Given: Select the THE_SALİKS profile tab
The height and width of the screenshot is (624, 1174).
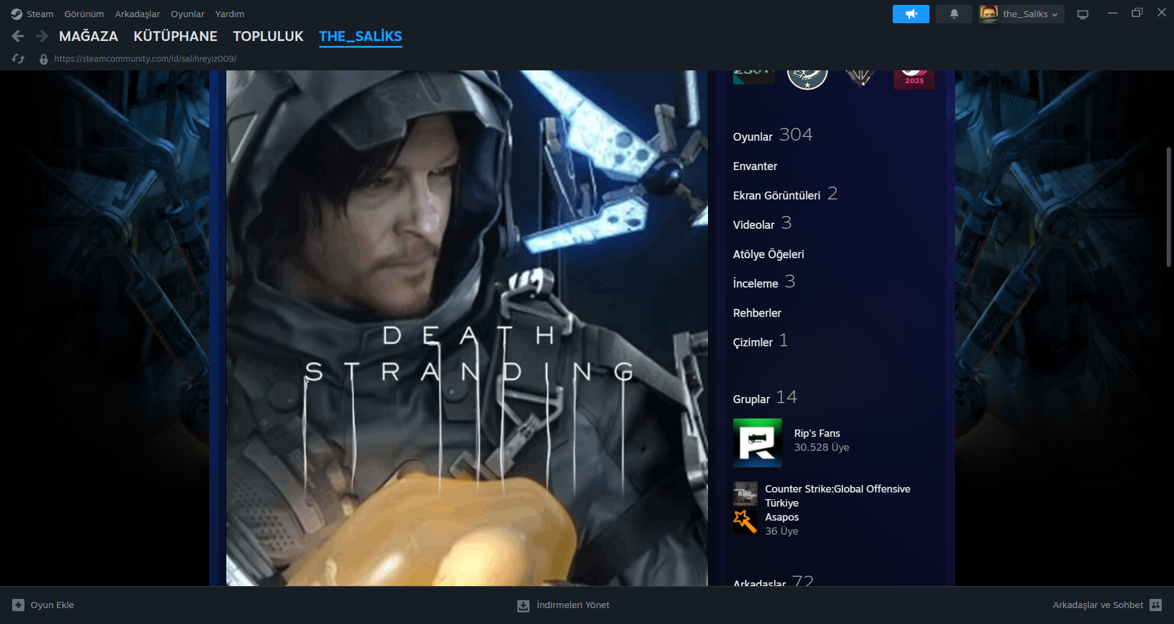Looking at the screenshot, I should [361, 37].
